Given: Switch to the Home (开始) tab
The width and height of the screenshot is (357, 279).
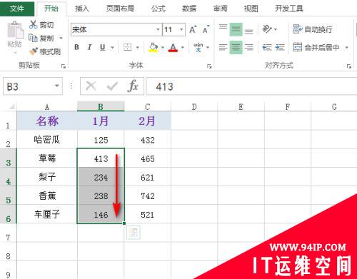Looking at the screenshot, I should (x=51, y=9).
